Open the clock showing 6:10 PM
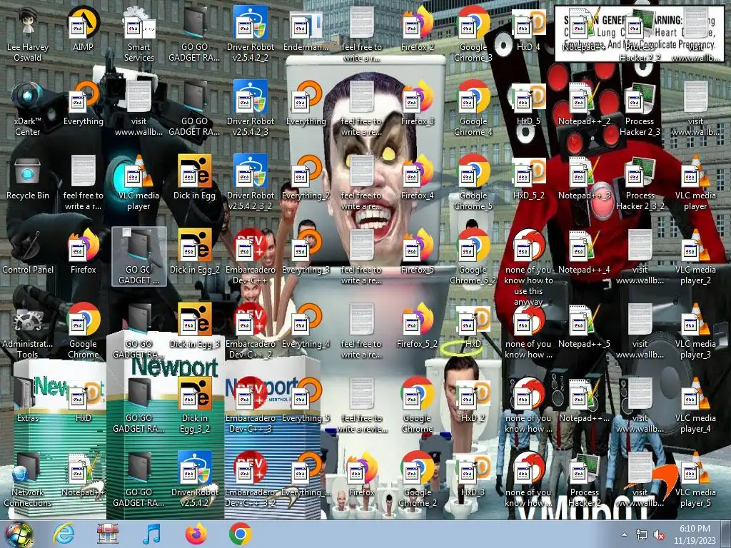This screenshot has height=548, width=731. click(x=695, y=534)
